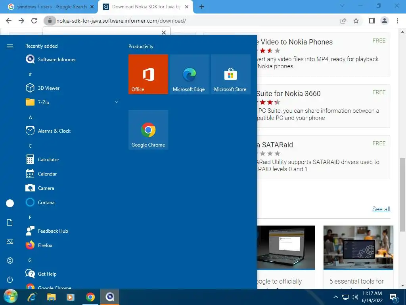The height and width of the screenshot is (305, 406).
Task: Open a new browser tab
Action: point(202,7)
